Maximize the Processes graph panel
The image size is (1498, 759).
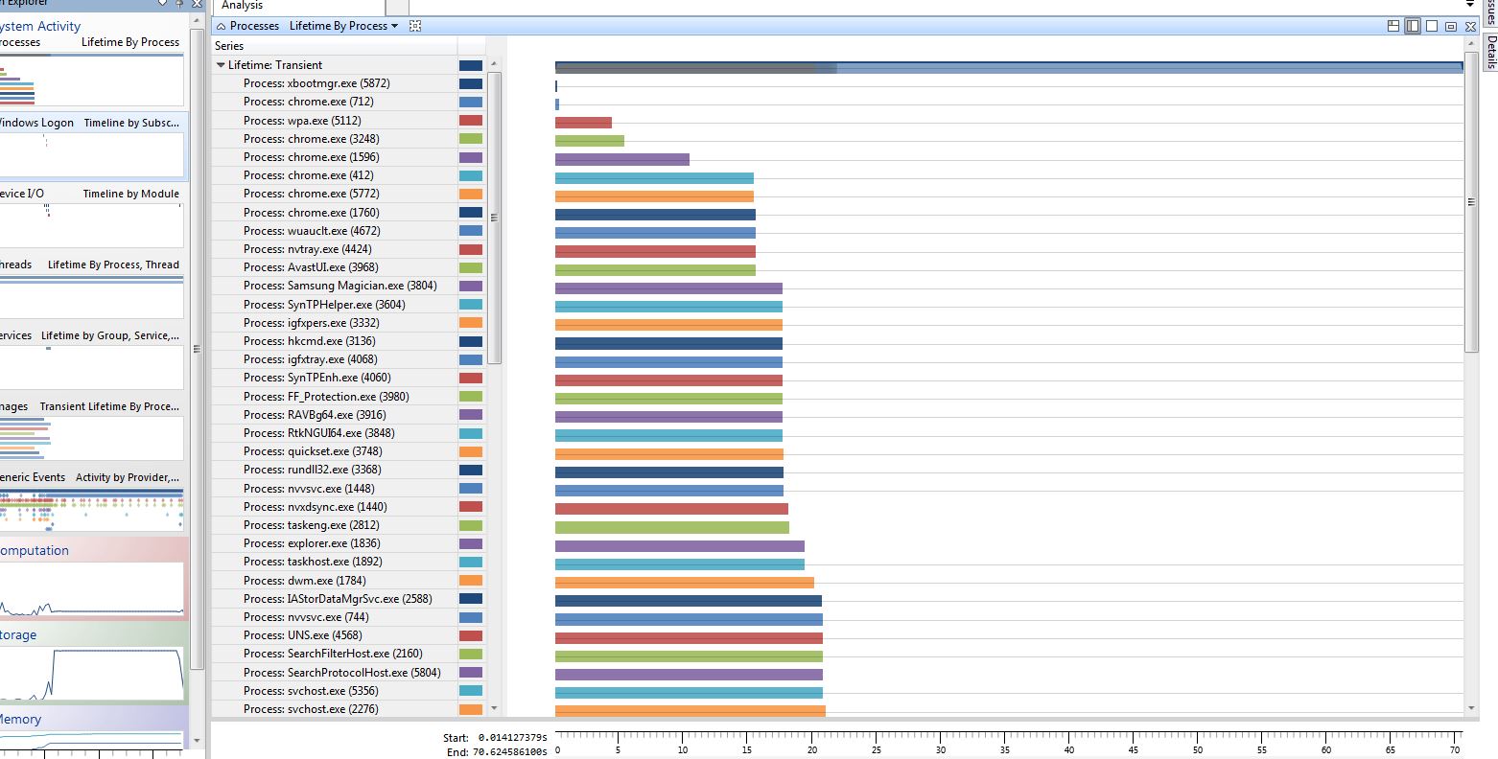click(x=1451, y=26)
